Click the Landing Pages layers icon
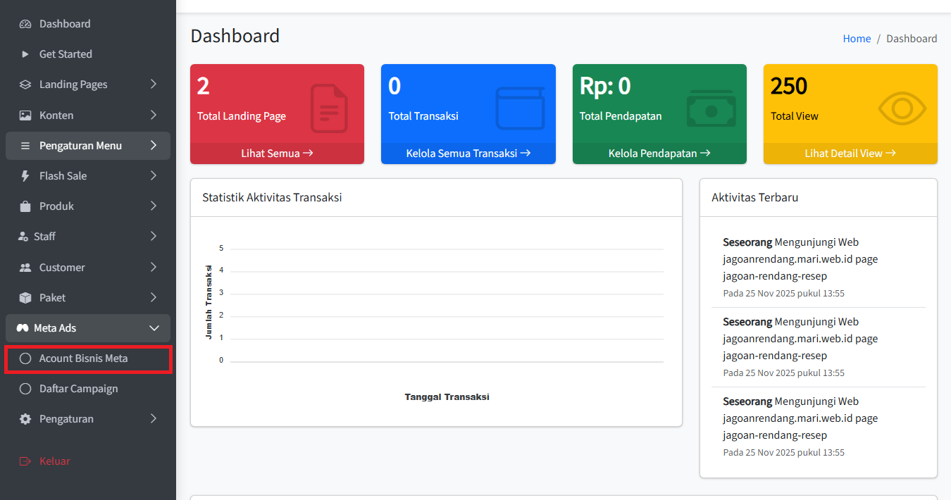The height and width of the screenshot is (500, 951). [x=25, y=85]
